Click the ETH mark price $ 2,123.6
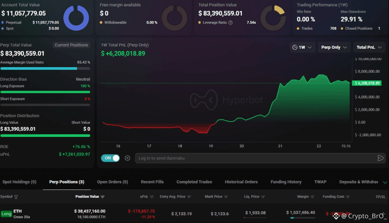 [220, 214]
